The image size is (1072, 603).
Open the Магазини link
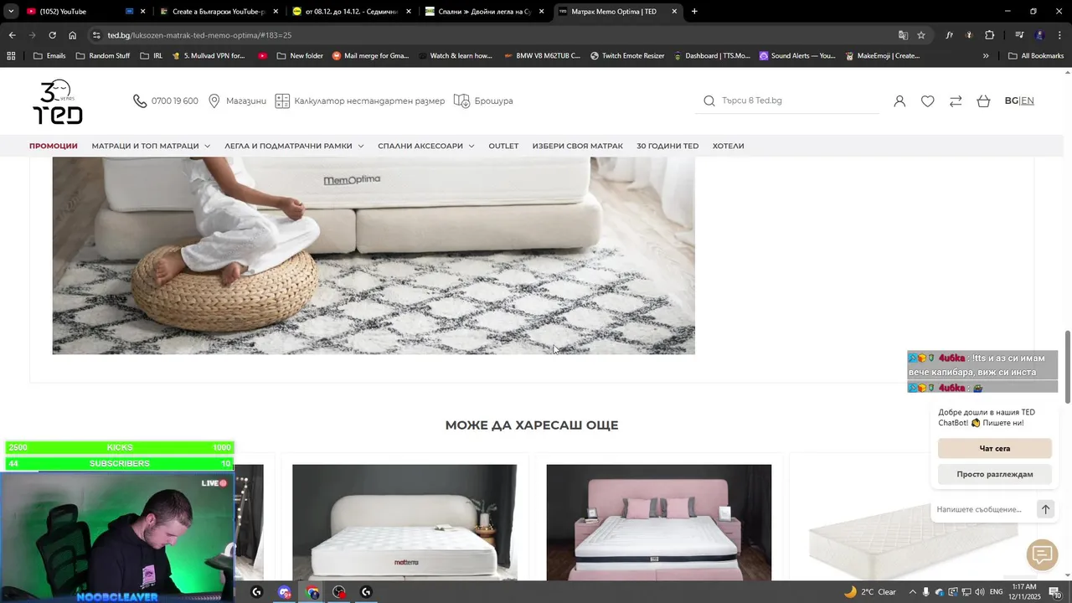(x=246, y=101)
